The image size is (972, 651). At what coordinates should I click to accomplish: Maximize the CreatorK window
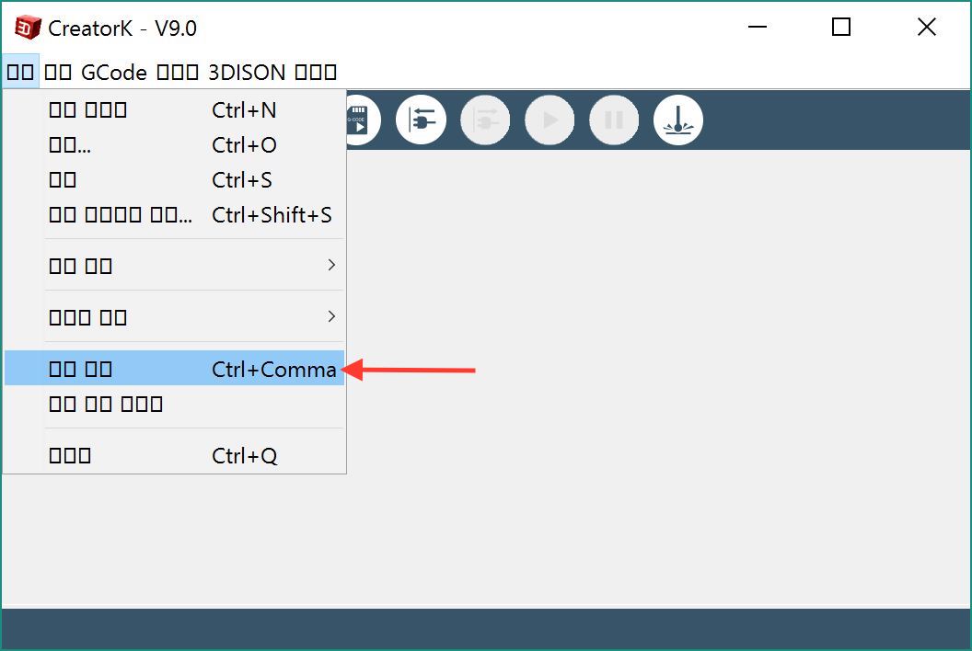840,27
